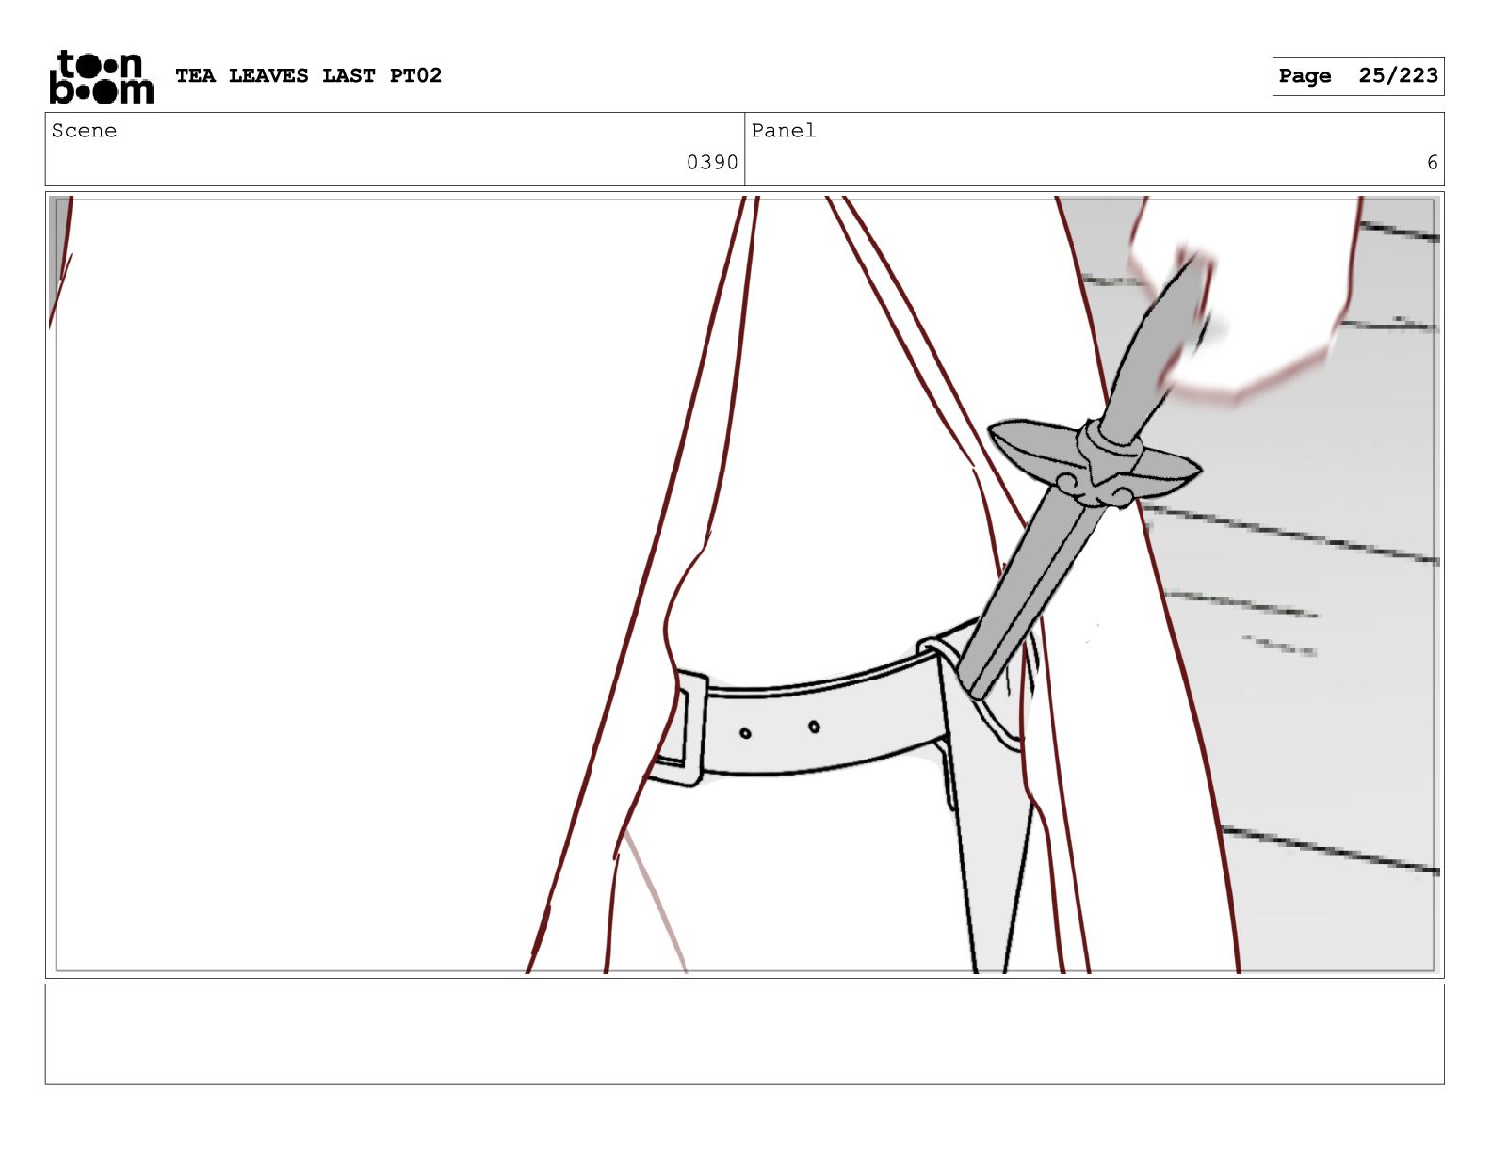Image resolution: width=1492 pixels, height=1152 pixels.
Task: Click the 'Page 25/223' indicator box
Action: [x=1357, y=76]
